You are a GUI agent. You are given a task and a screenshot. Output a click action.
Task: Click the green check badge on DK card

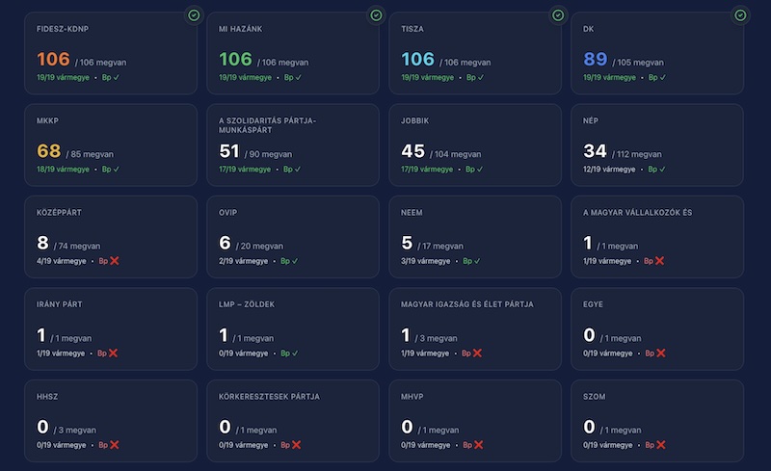pos(740,15)
